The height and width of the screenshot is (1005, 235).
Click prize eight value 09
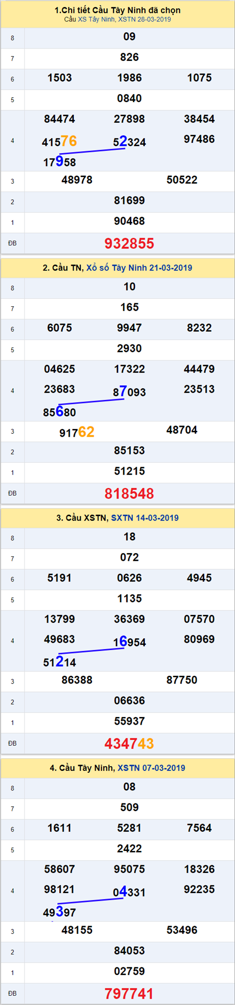(x=129, y=37)
